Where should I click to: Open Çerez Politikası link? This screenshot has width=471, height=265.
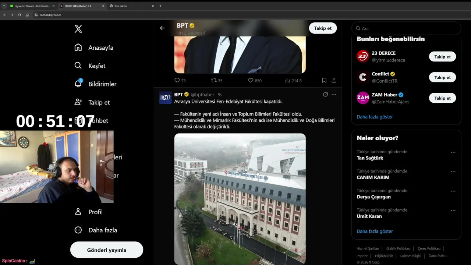coord(429,248)
